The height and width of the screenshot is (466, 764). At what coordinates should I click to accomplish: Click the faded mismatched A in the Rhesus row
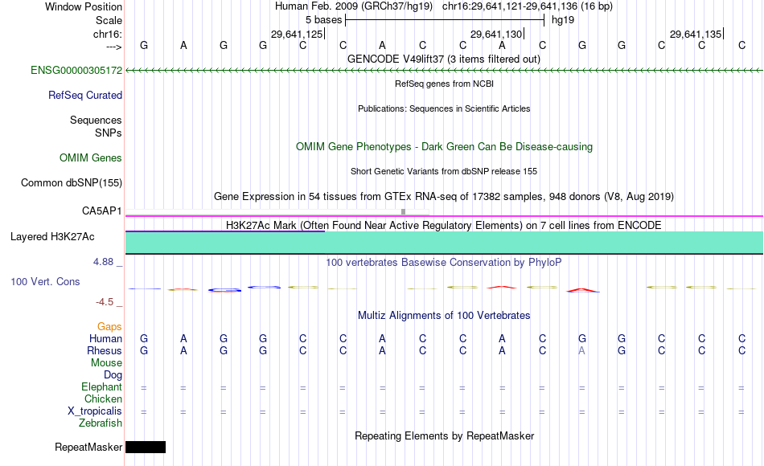tap(581, 351)
